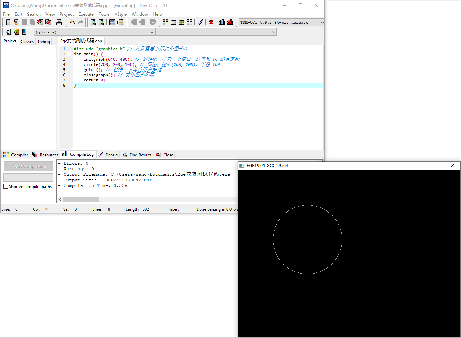
Task: Click the compilation progress bar
Action: [28, 177]
